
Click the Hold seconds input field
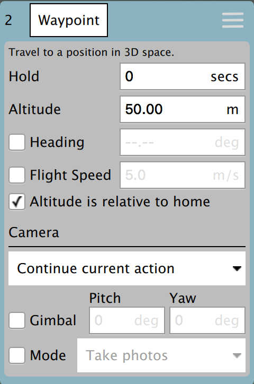click(183, 76)
